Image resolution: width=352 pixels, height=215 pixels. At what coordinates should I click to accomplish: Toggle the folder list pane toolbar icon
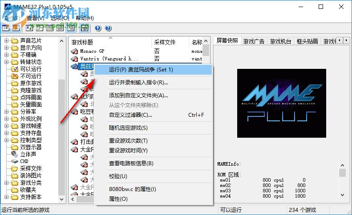(5, 28)
